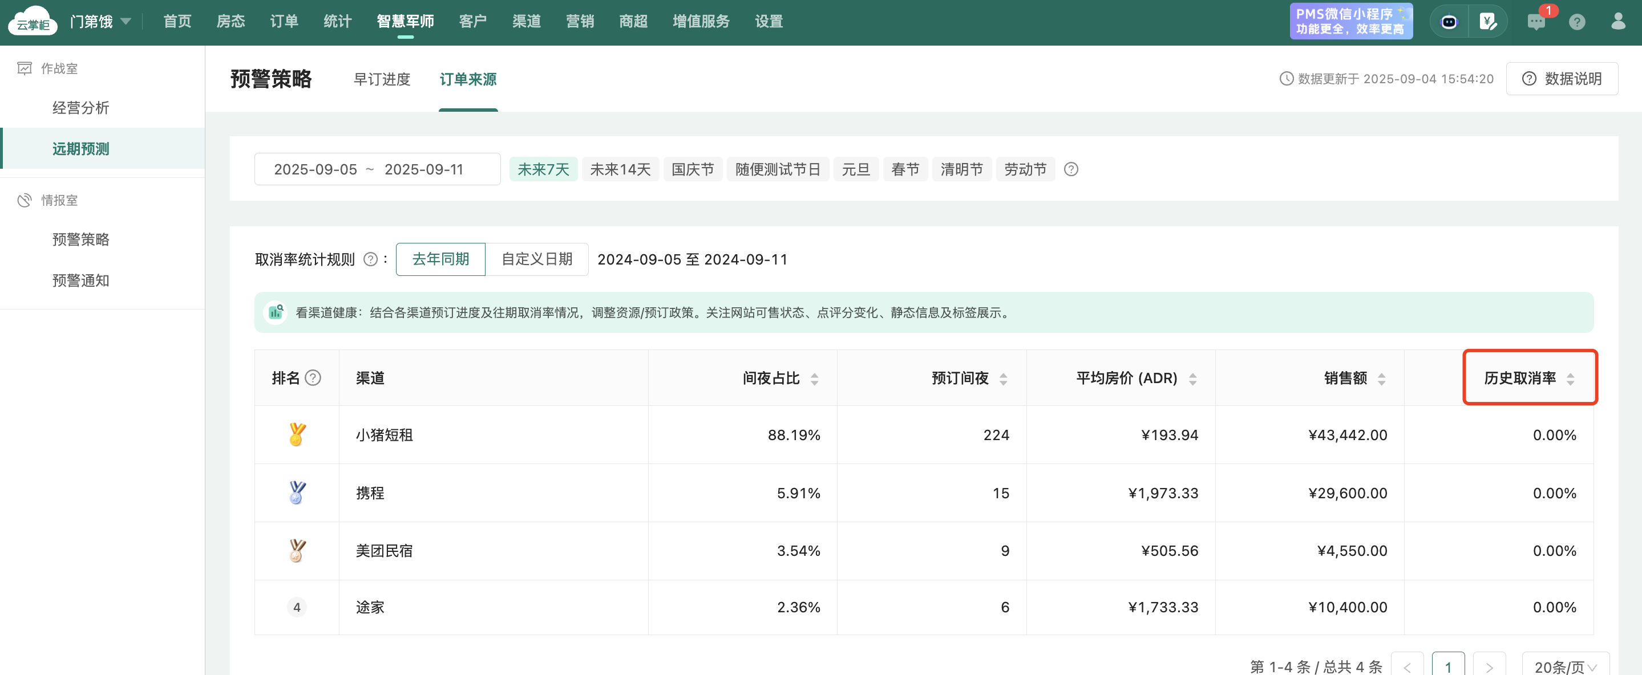Select the 元旦 holiday range
1642x675 pixels.
(x=855, y=169)
